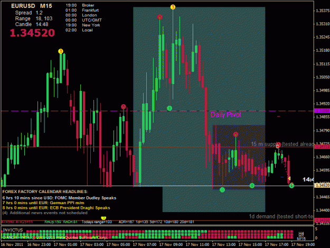The height and width of the screenshot is (248, 330).
Task: Click the Todays range=103 readout
Action: tap(97, 222)
